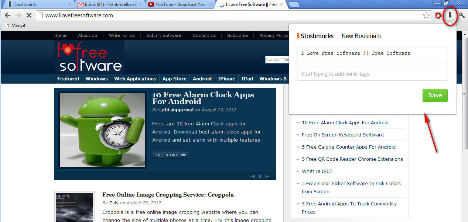Pause the featured slider

tap(260, 176)
